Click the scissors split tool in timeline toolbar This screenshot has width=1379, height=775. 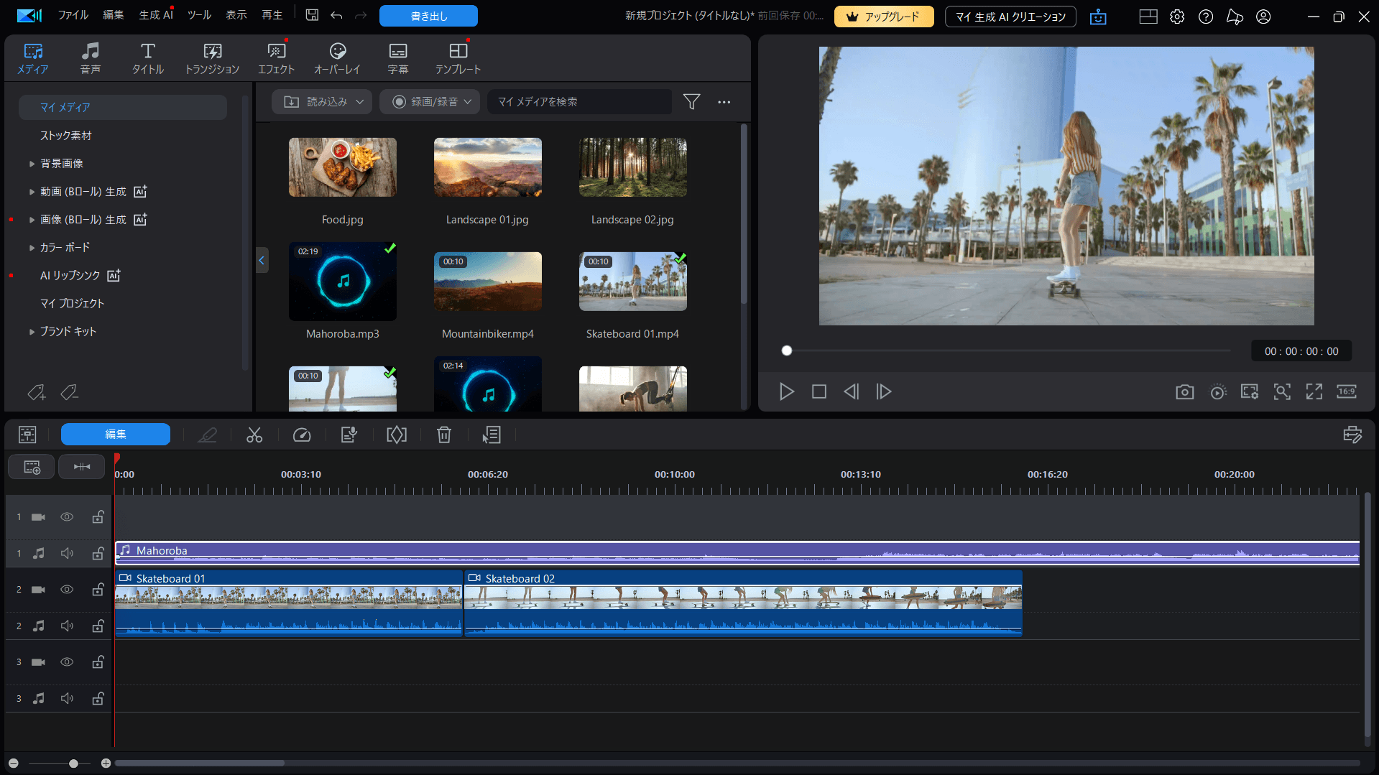coord(254,435)
